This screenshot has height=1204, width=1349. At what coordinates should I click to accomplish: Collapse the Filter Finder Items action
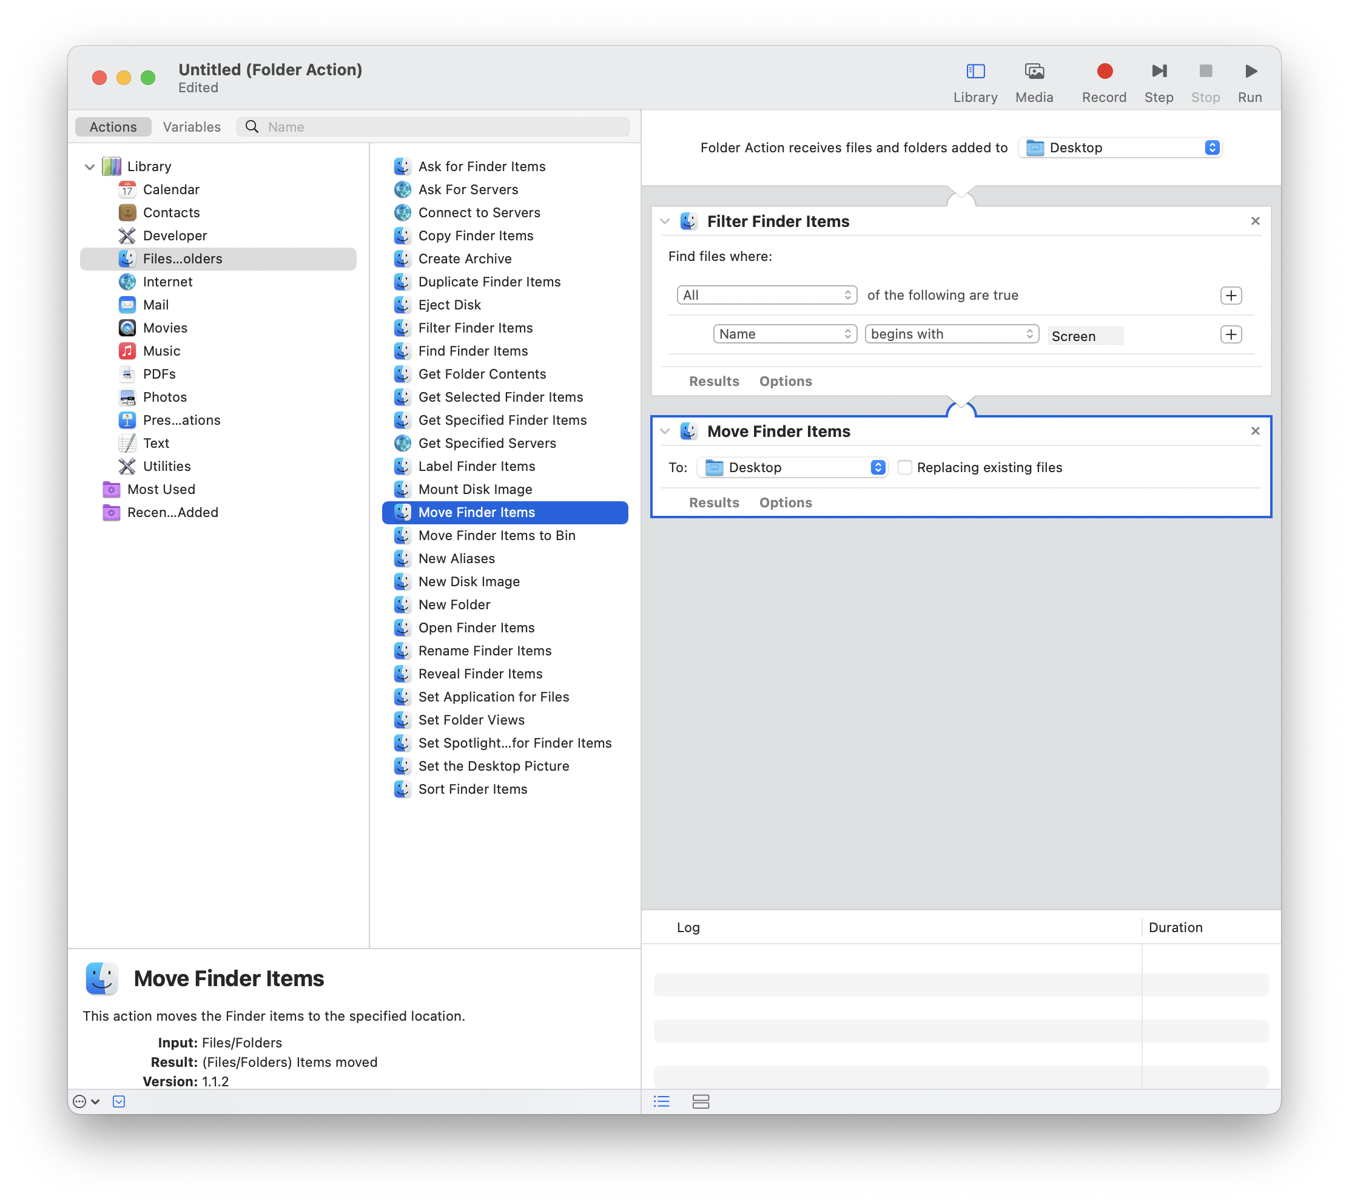[665, 221]
